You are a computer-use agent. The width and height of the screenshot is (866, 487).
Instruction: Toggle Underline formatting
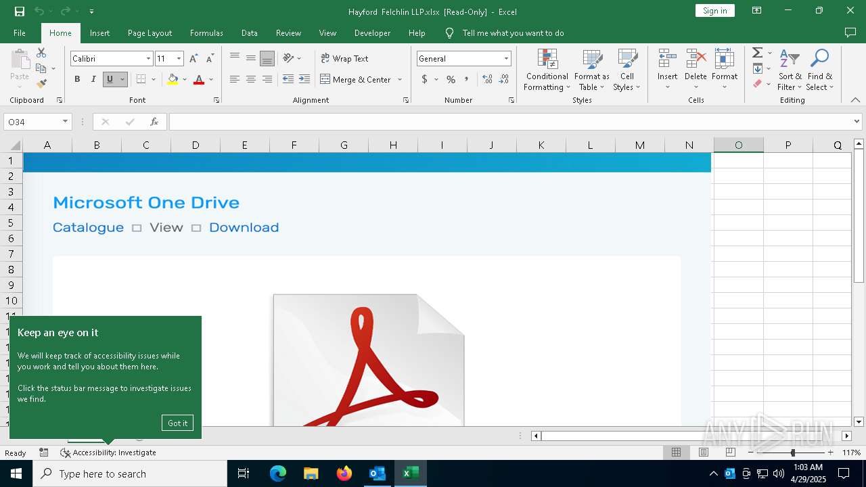coord(110,79)
